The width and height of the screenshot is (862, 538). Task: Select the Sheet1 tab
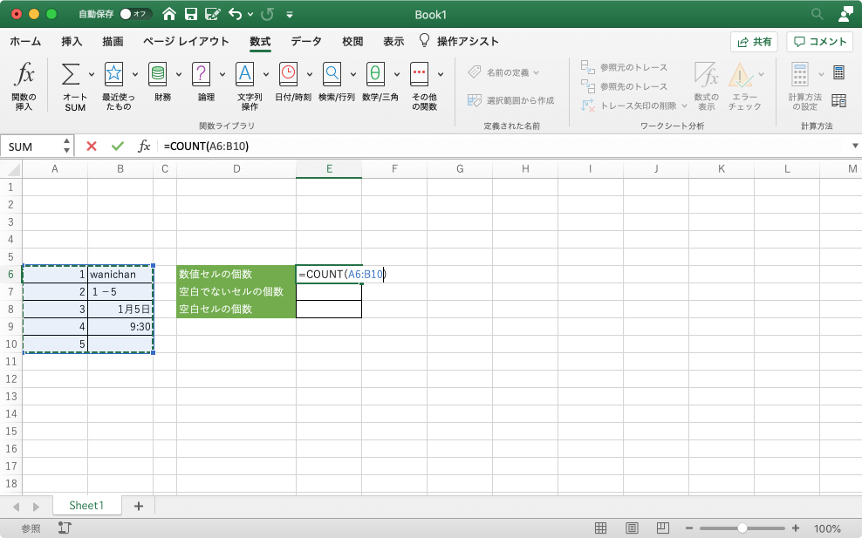tap(86, 506)
